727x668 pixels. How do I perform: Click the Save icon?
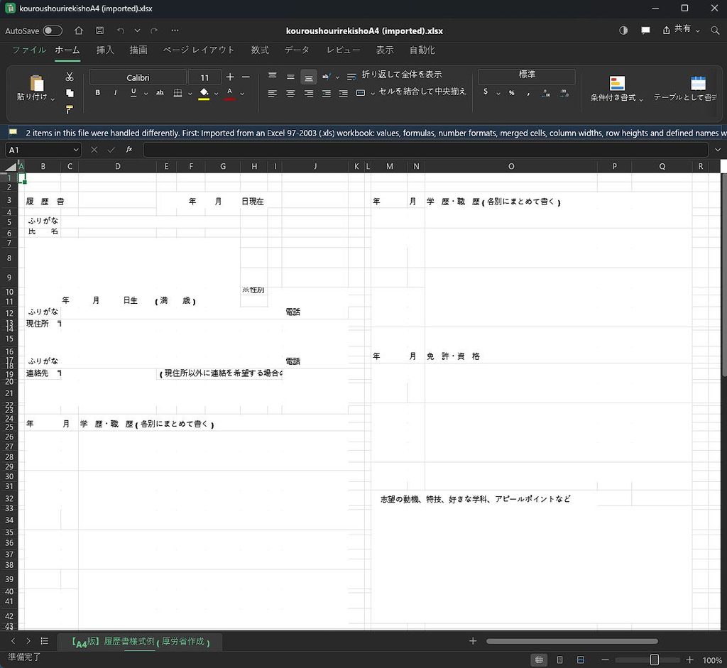[x=99, y=31]
